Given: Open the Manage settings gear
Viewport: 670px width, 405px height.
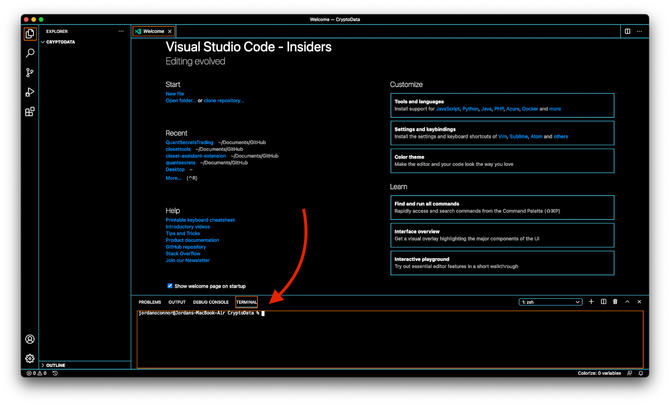Looking at the screenshot, I should click(30, 358).
